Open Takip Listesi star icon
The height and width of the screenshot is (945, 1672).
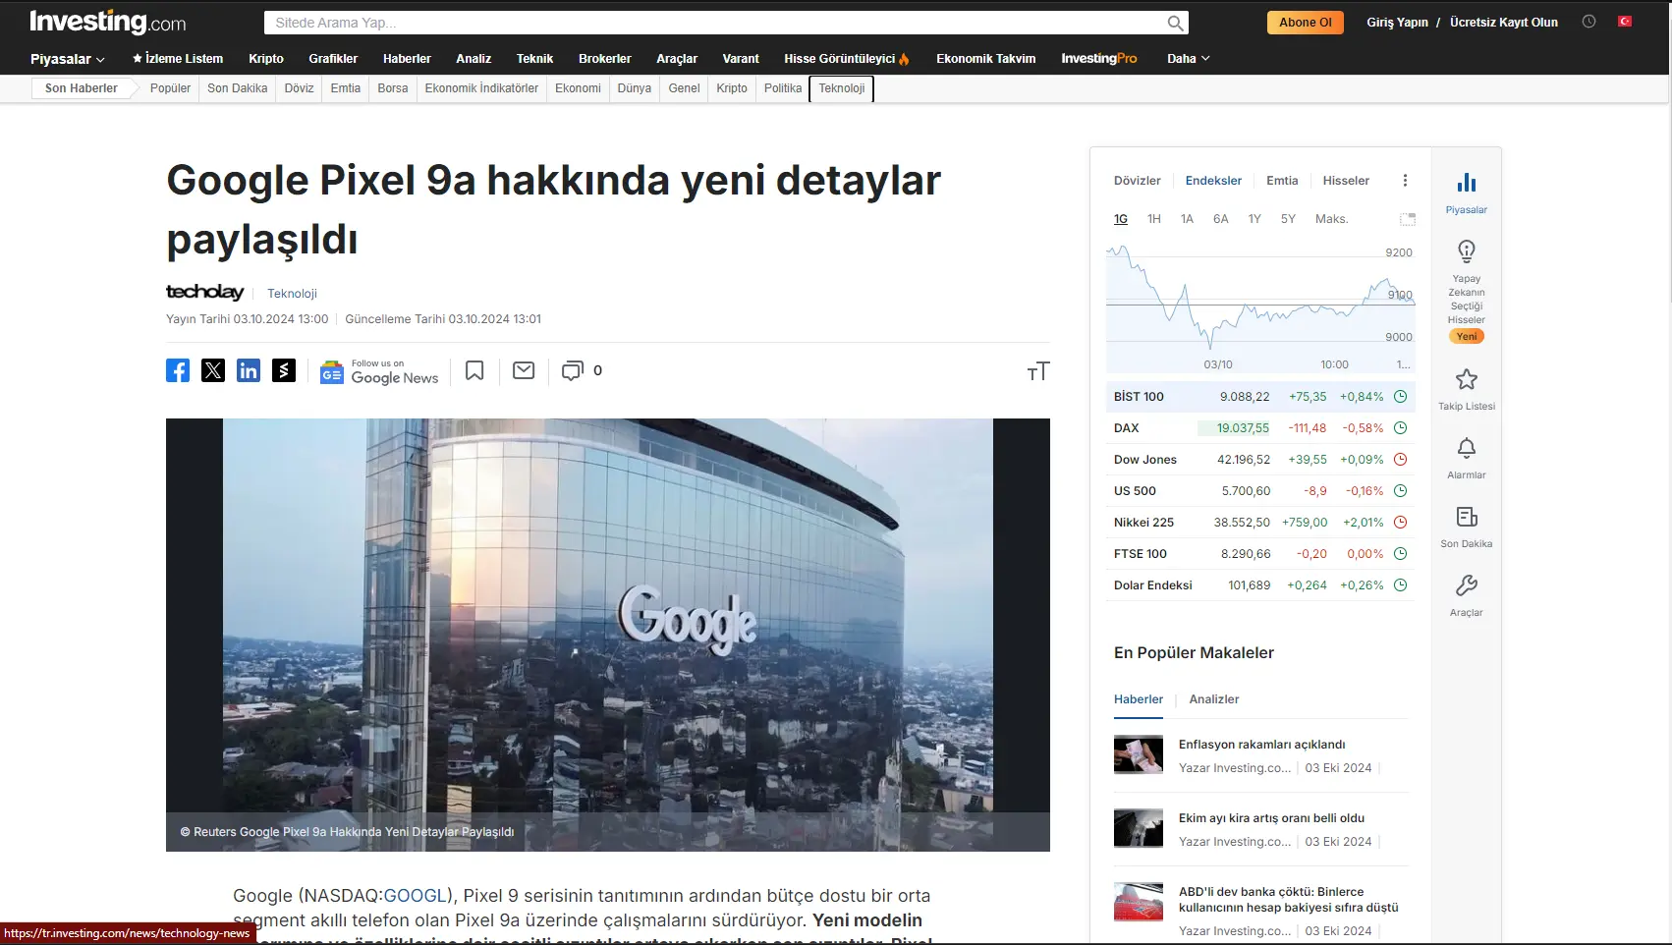pyautogui.click(x=1467, y=379)
